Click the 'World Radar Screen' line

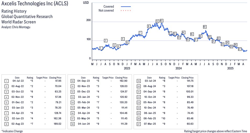pyautogui.click(x=19, y=22)
